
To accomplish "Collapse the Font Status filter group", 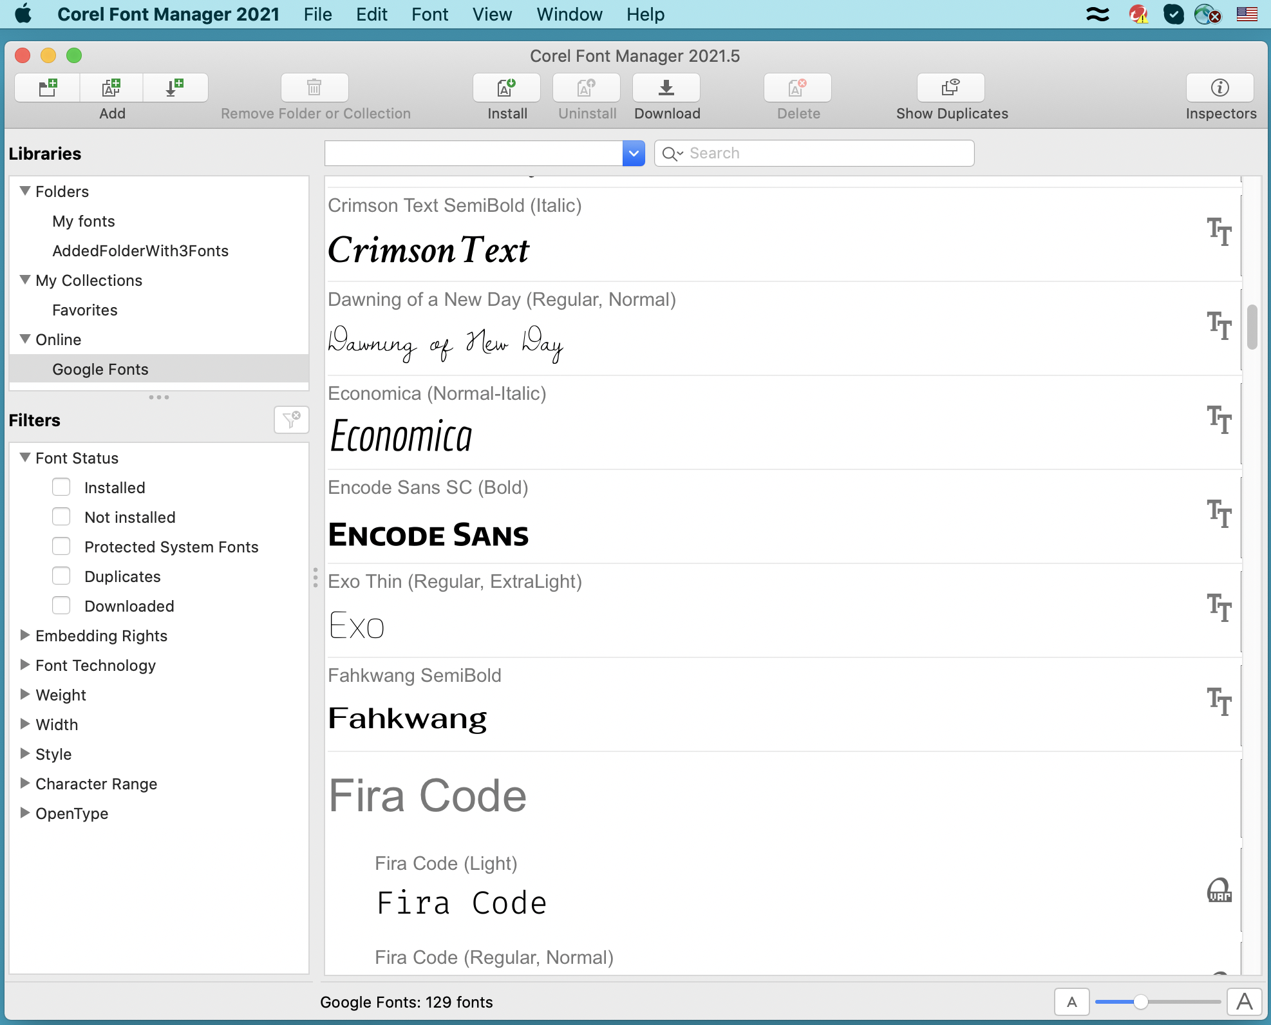I will point(25,458).
